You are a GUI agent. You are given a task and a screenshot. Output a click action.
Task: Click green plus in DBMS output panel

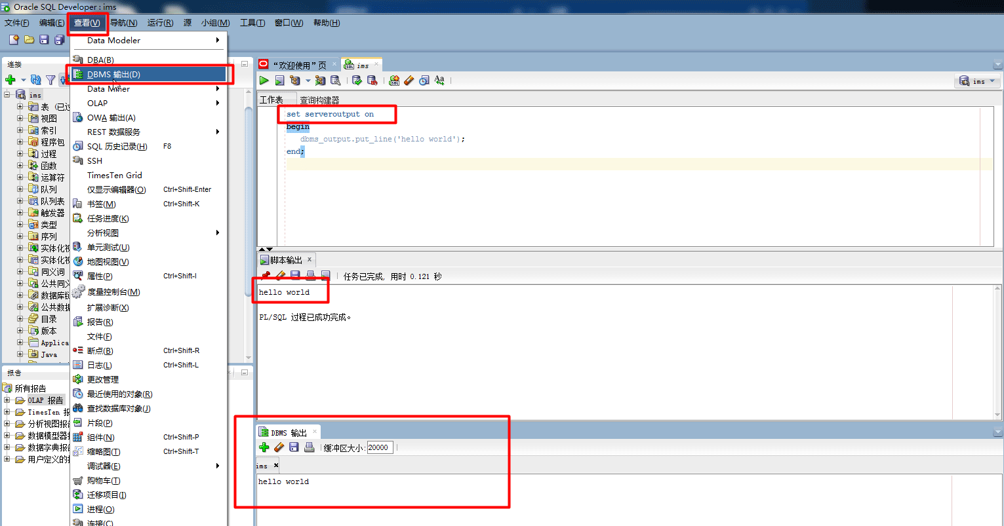point(264,447)
